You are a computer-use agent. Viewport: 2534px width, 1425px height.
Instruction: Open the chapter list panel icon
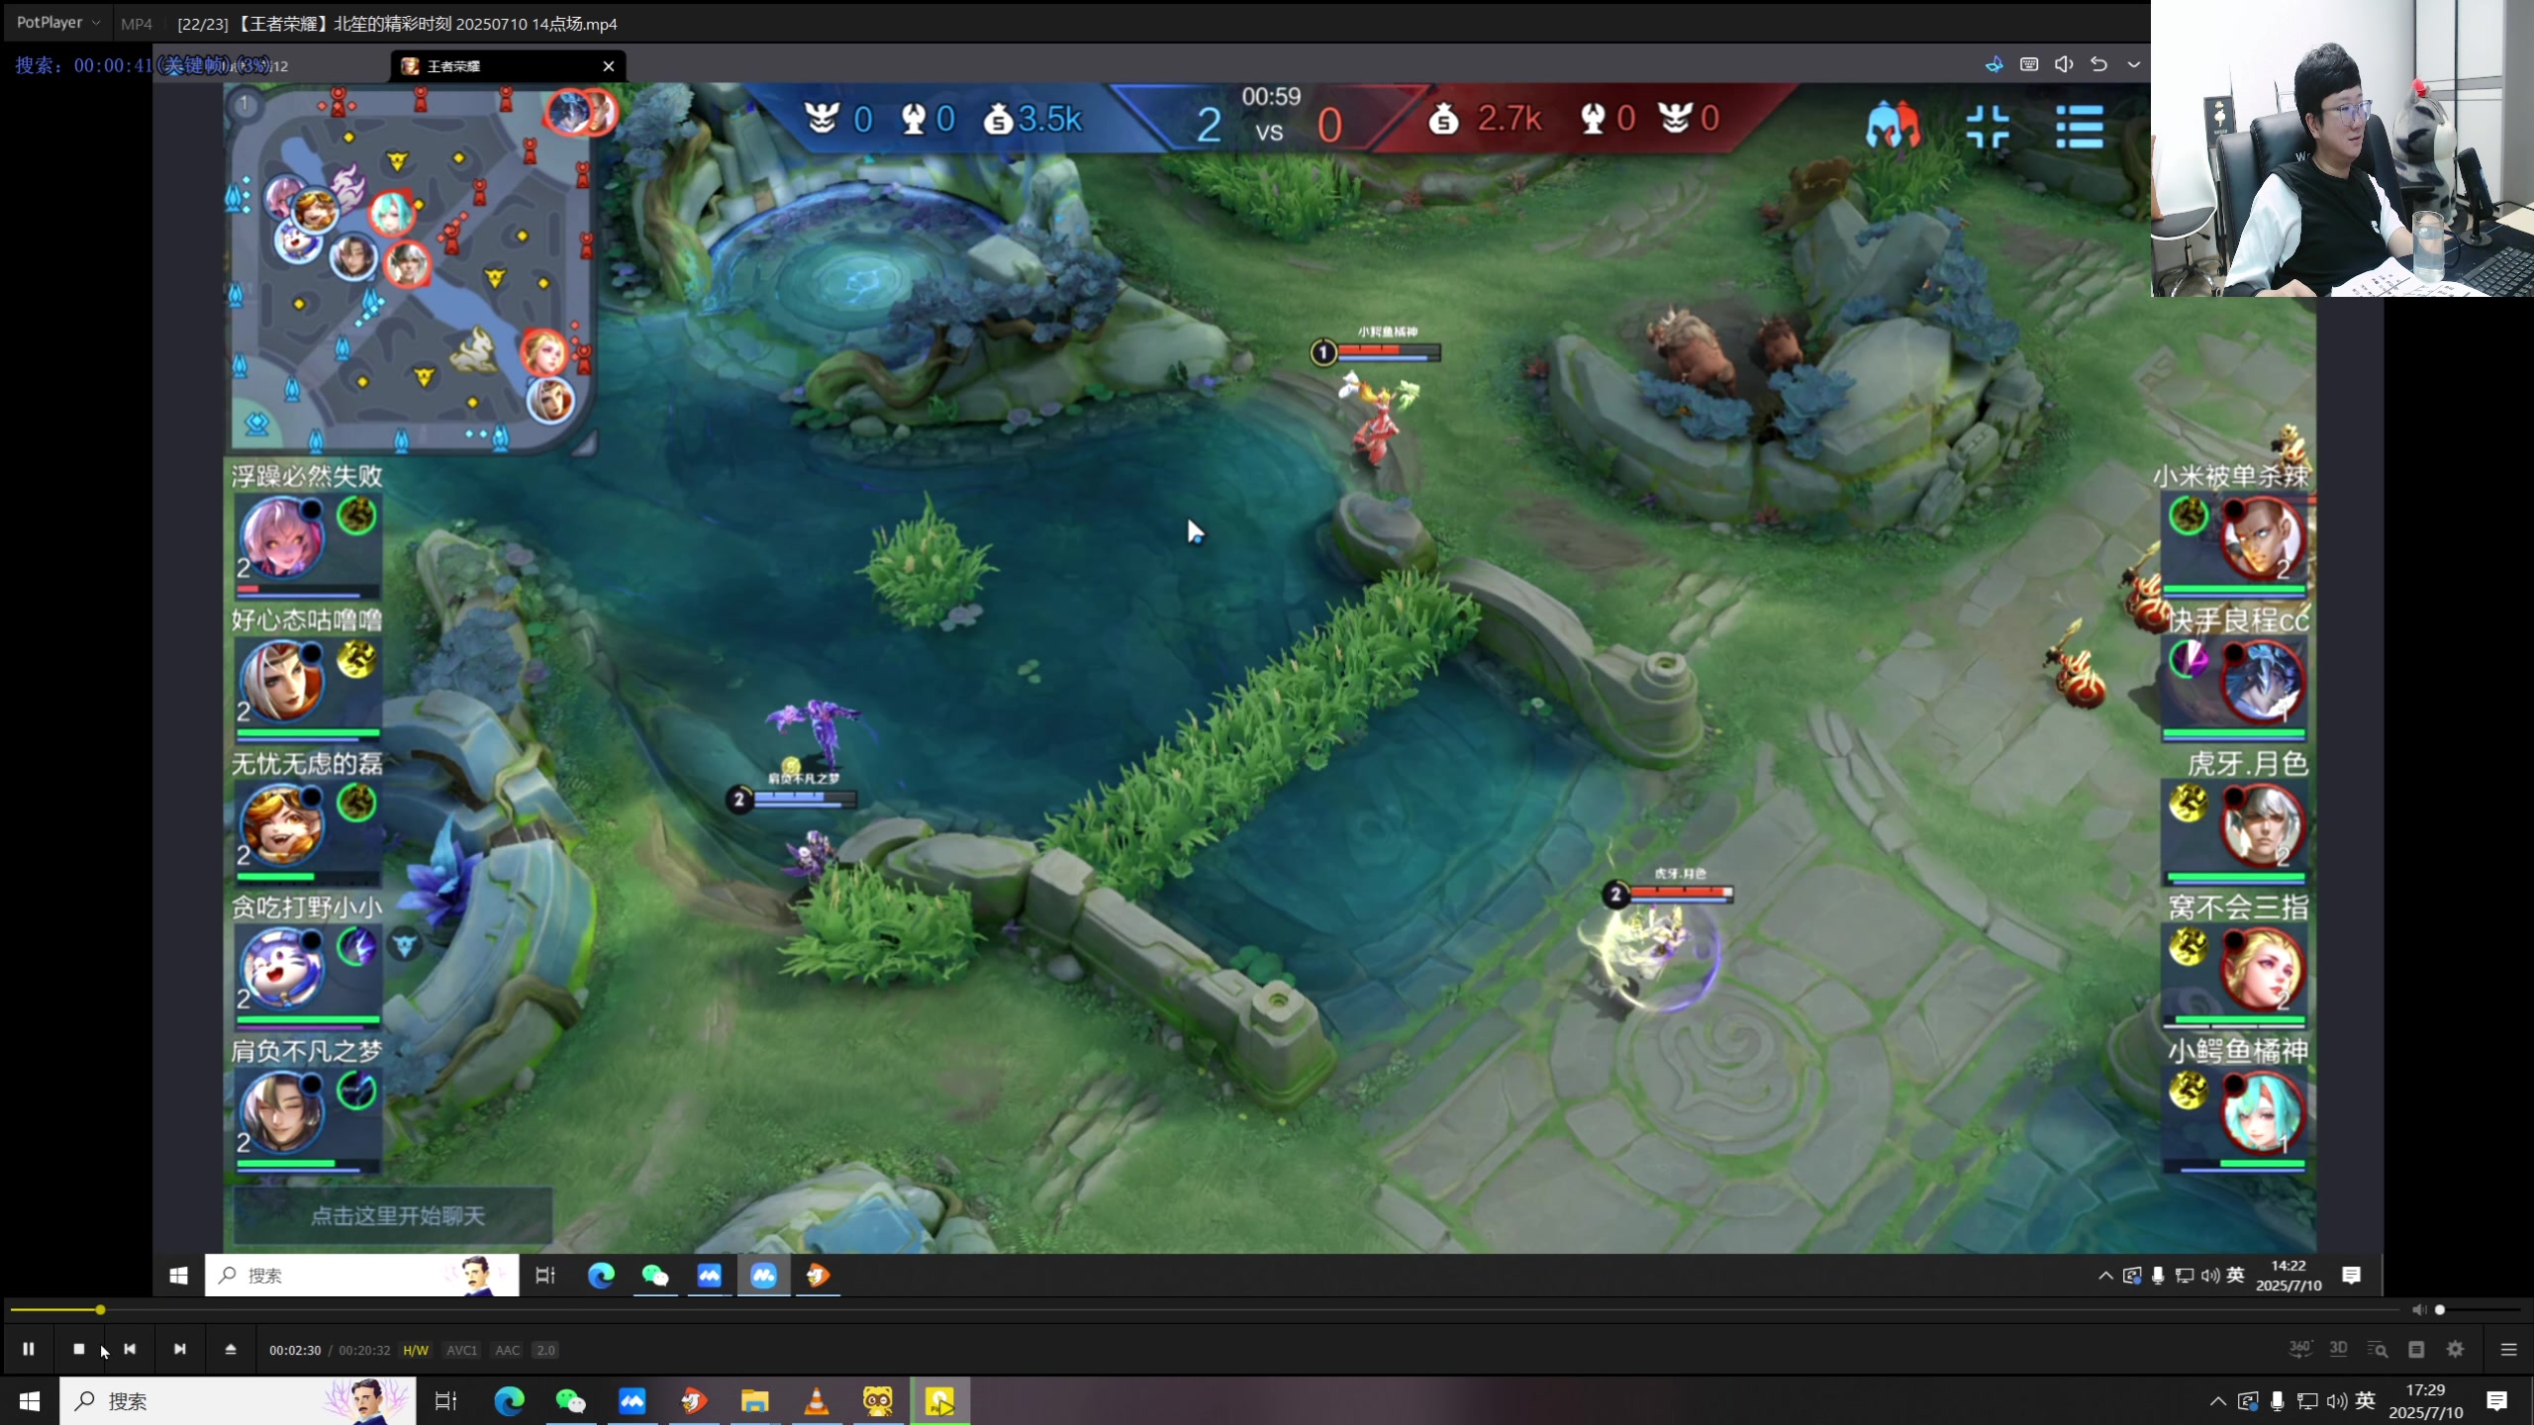2416,1349
